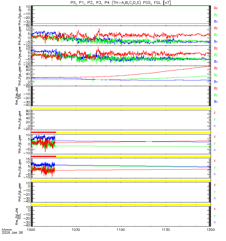Click the By legend in tha_fgs_gse panel
This screenshot has width=226, height=241.
coord(216,15)
